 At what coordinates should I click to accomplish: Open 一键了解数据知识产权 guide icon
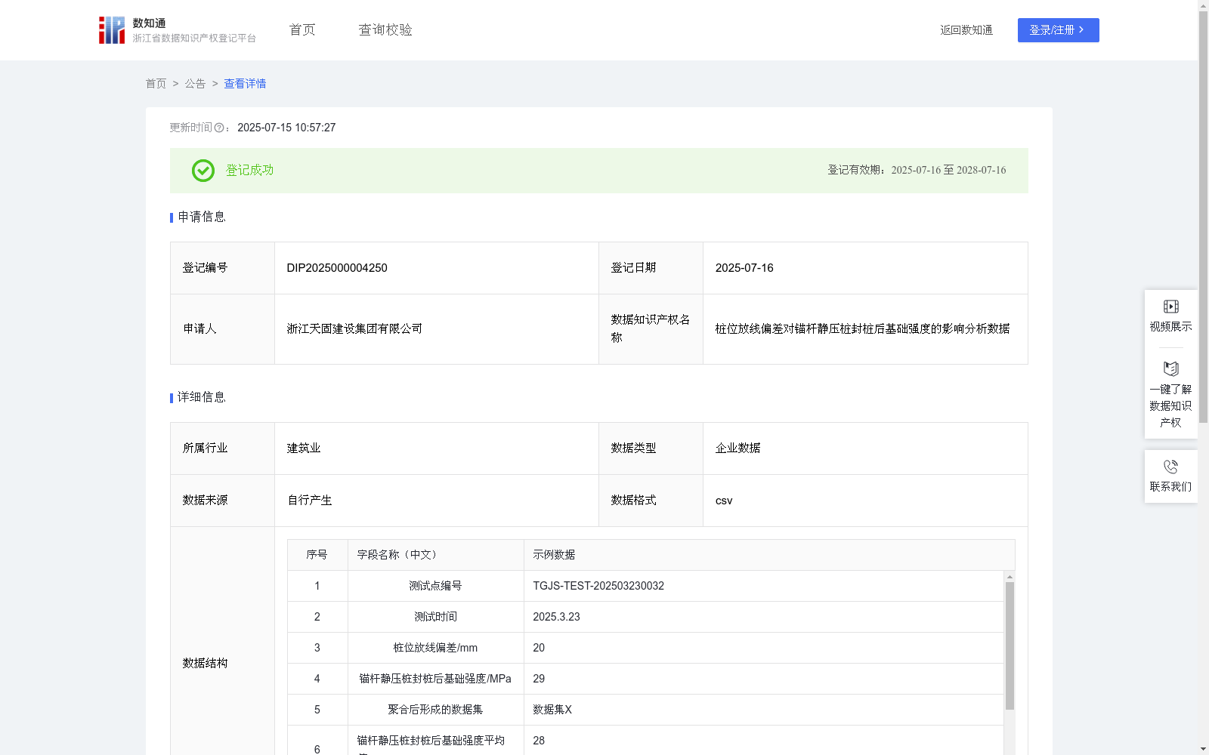pyautogui.click(x=1170, y=369)
